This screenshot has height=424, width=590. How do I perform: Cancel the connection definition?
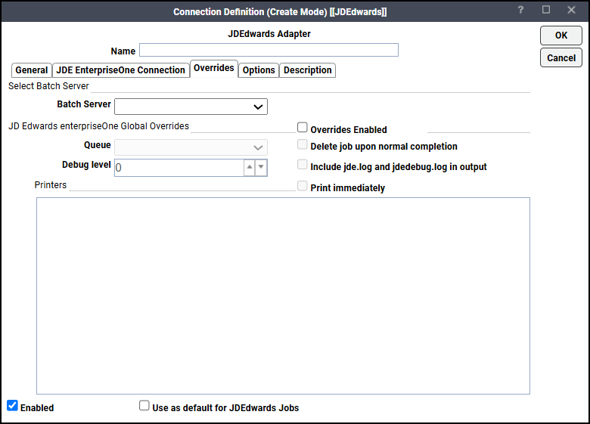tap(561, 57)
